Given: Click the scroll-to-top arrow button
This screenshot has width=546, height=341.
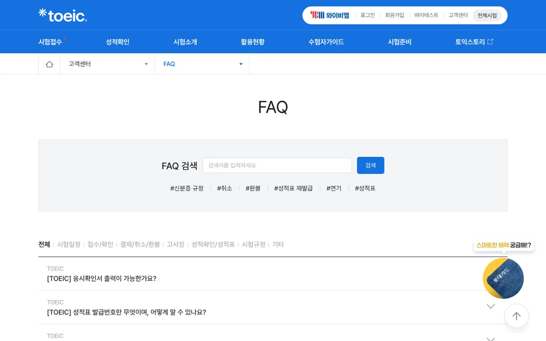Looking at the screenshot, I should (516, 316).
